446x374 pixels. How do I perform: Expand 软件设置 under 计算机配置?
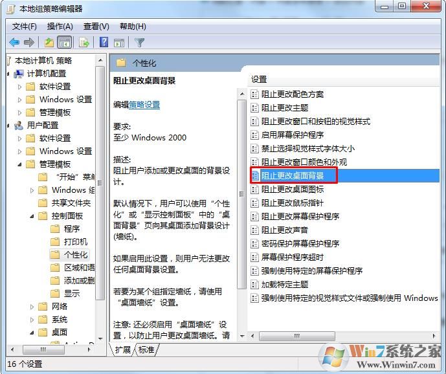[x=19, y=87]
